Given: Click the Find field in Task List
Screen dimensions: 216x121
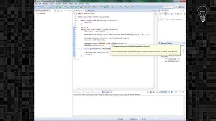Looking at the screenshot, I should point(163,20).
